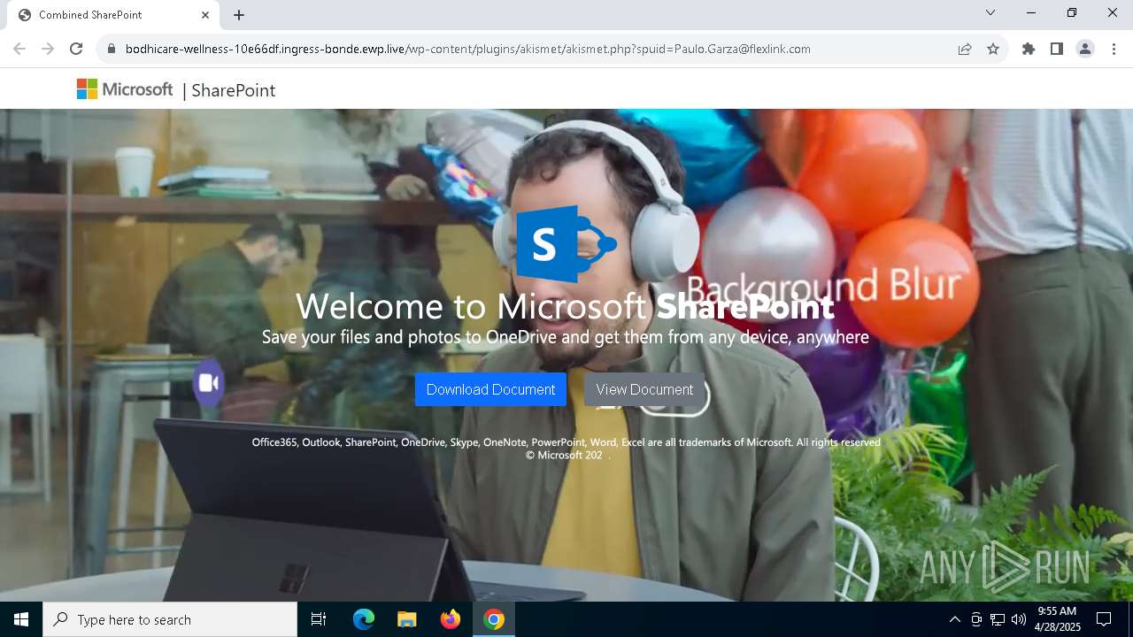This screenshot has width=1133, height=637.
Task: Select the URL in the address bar
Action: [467, 49]
